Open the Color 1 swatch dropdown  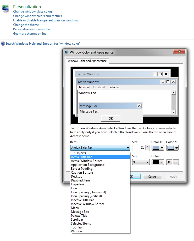click(x=158, y=148)
